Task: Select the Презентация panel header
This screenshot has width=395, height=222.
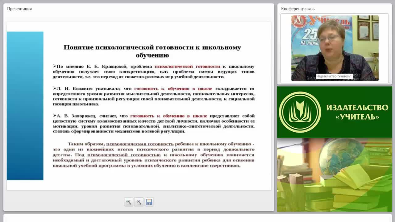Action: [x=19, y=9]
